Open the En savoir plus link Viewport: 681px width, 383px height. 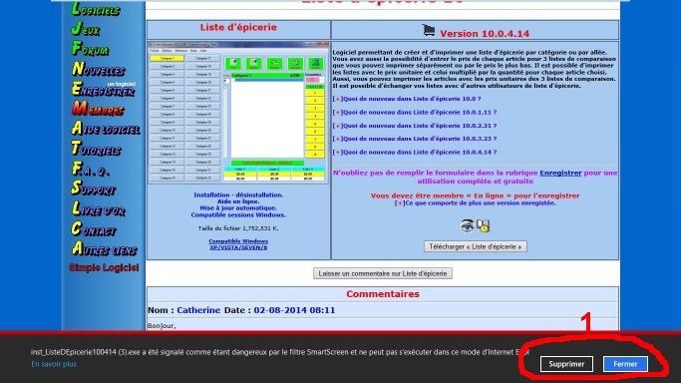54,364
